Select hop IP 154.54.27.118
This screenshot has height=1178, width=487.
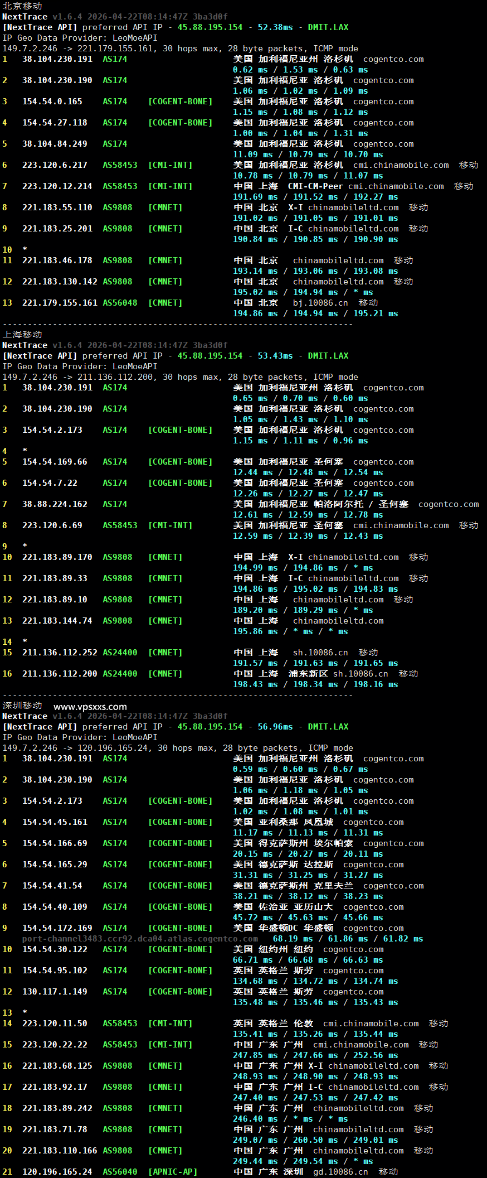tap(55, 123)
